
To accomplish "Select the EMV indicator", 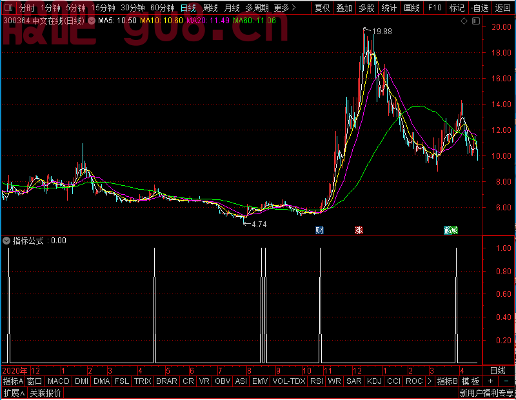I will pos(260,381).
